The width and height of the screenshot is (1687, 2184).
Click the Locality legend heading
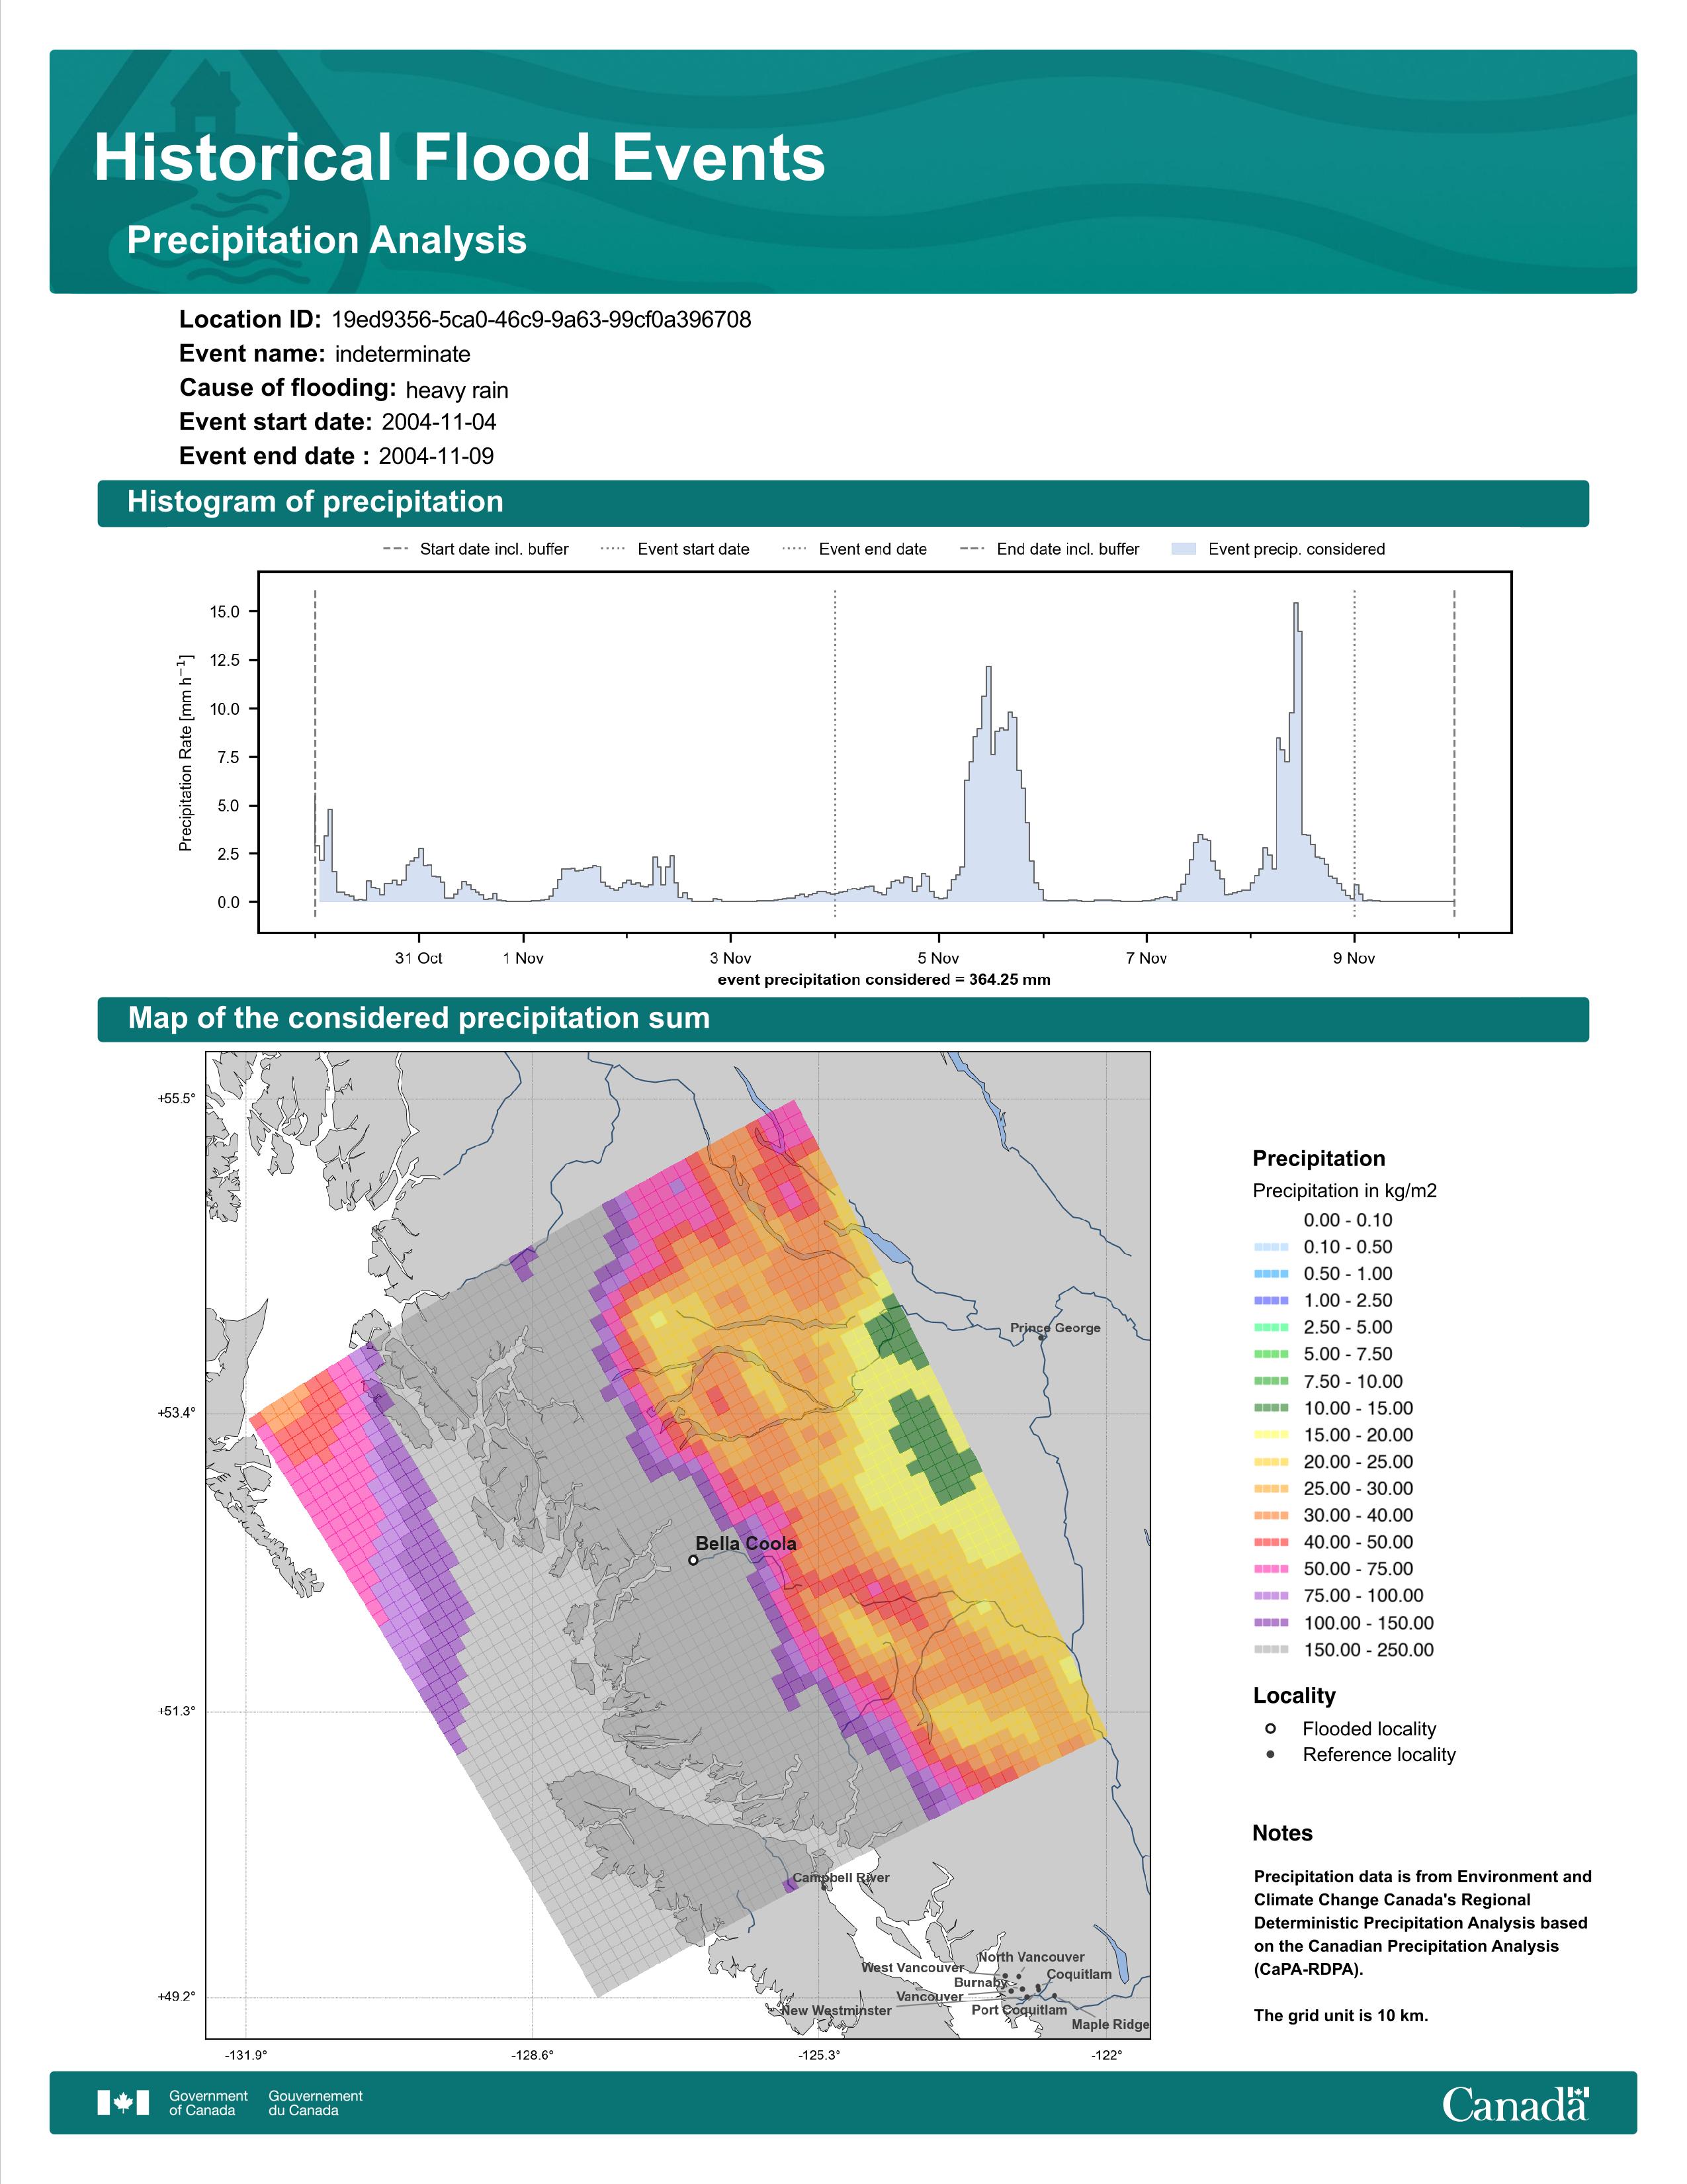tap(1294, 1695)
